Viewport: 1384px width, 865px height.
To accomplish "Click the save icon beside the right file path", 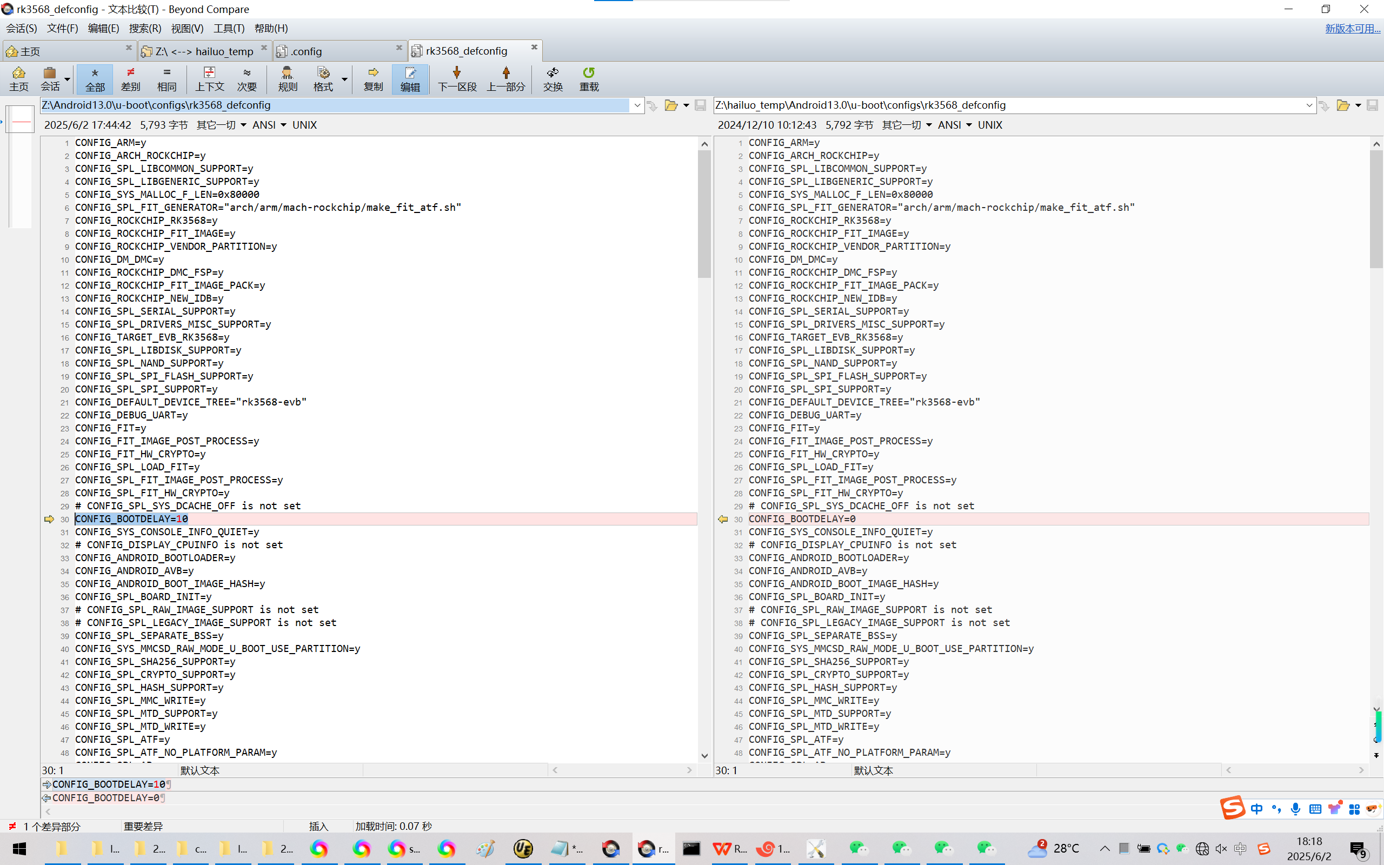I will coord(1372,105).
